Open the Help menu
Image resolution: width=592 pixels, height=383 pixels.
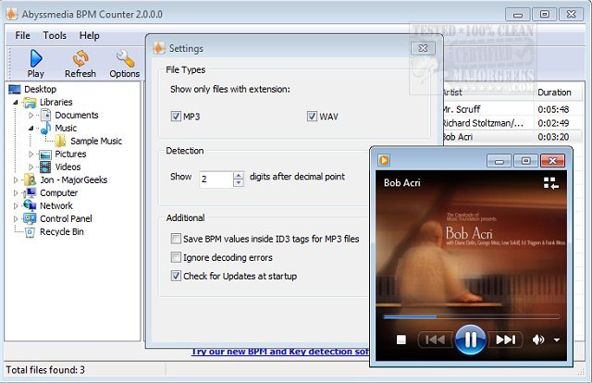[90, 35]
